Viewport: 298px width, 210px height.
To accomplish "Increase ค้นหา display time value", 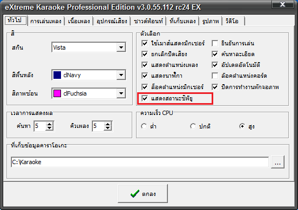I will click(x=50, y=124).
